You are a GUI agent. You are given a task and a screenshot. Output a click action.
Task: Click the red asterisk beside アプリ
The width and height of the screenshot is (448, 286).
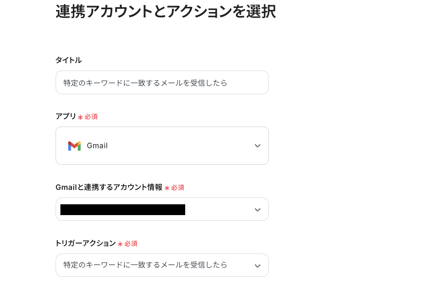click(x=80, y=117)
